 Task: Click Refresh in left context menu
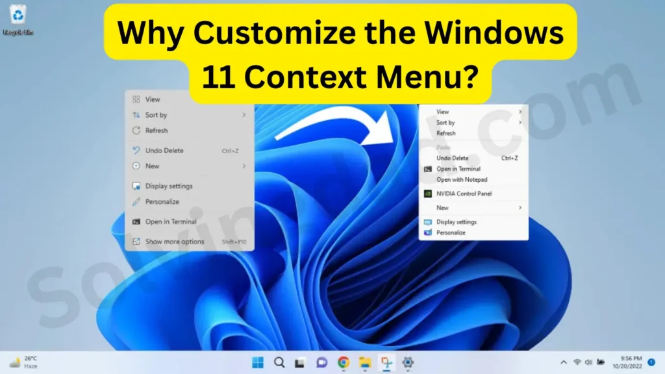coord(190,131)
